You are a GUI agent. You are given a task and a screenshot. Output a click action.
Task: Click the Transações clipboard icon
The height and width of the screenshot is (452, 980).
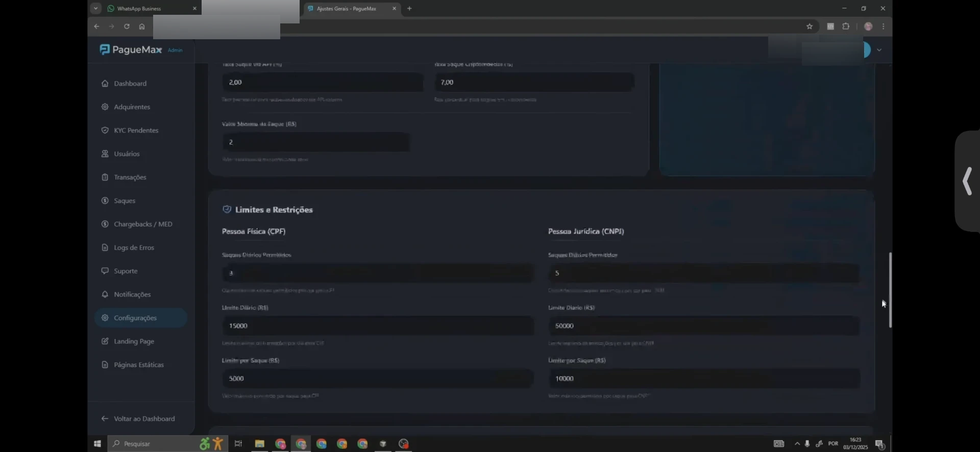pyautogui.click(x=105, y=177)
